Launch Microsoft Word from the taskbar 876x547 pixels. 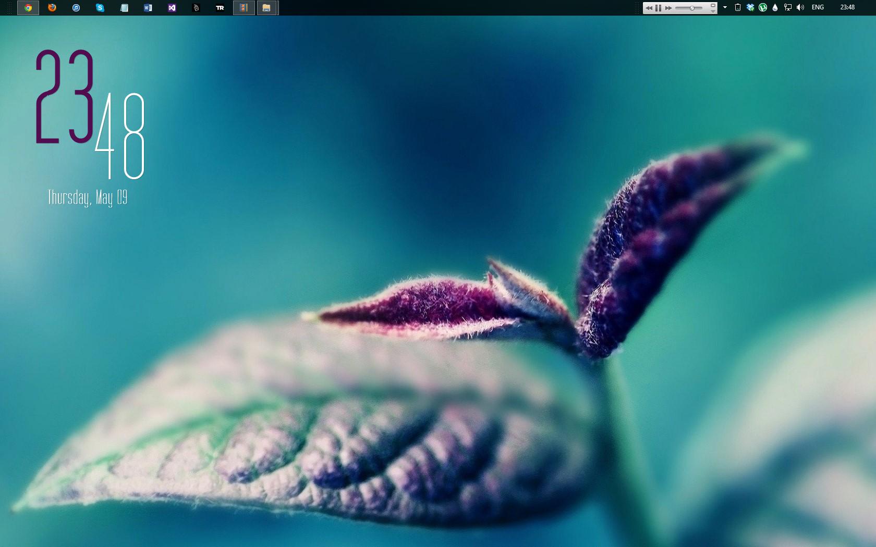(x=148, y=8)
